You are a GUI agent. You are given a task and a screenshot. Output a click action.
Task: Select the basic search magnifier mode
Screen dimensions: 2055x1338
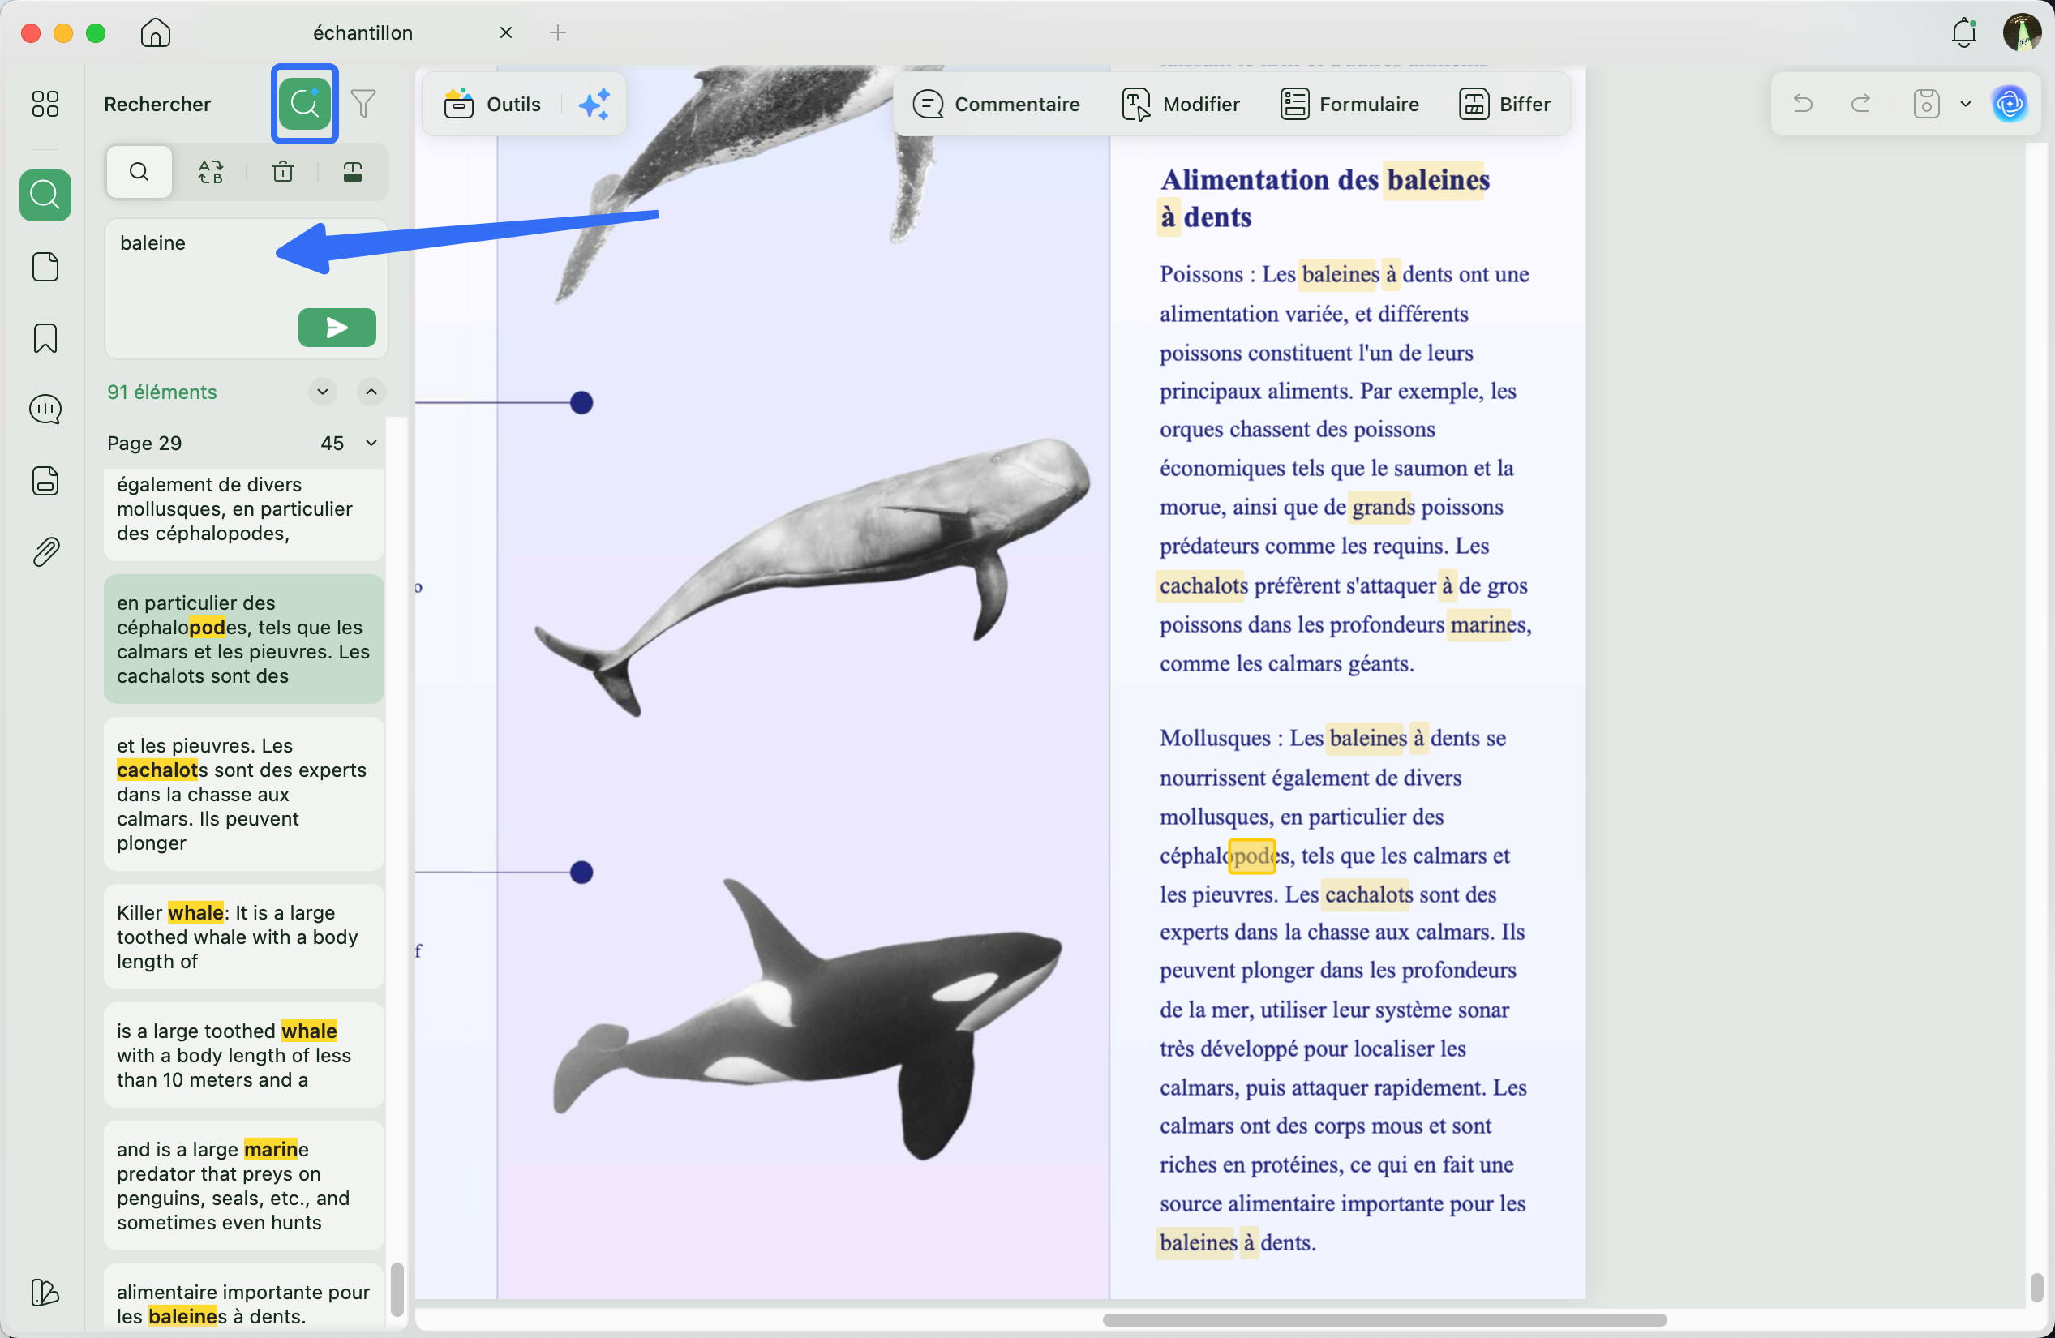pyautogui.click(x=139, y=172)
